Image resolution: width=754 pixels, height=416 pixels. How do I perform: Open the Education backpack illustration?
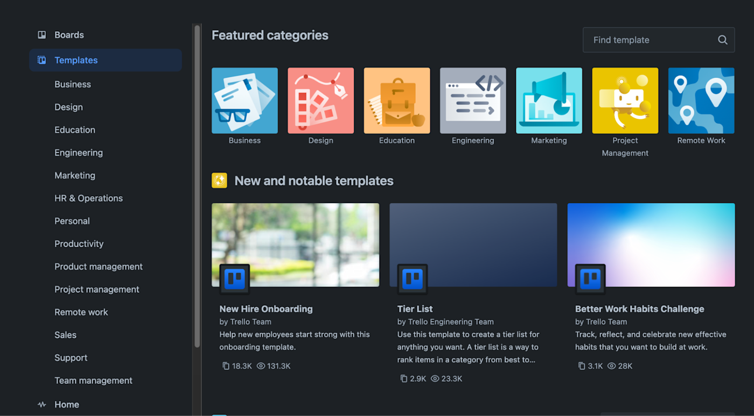click(397, 101)
